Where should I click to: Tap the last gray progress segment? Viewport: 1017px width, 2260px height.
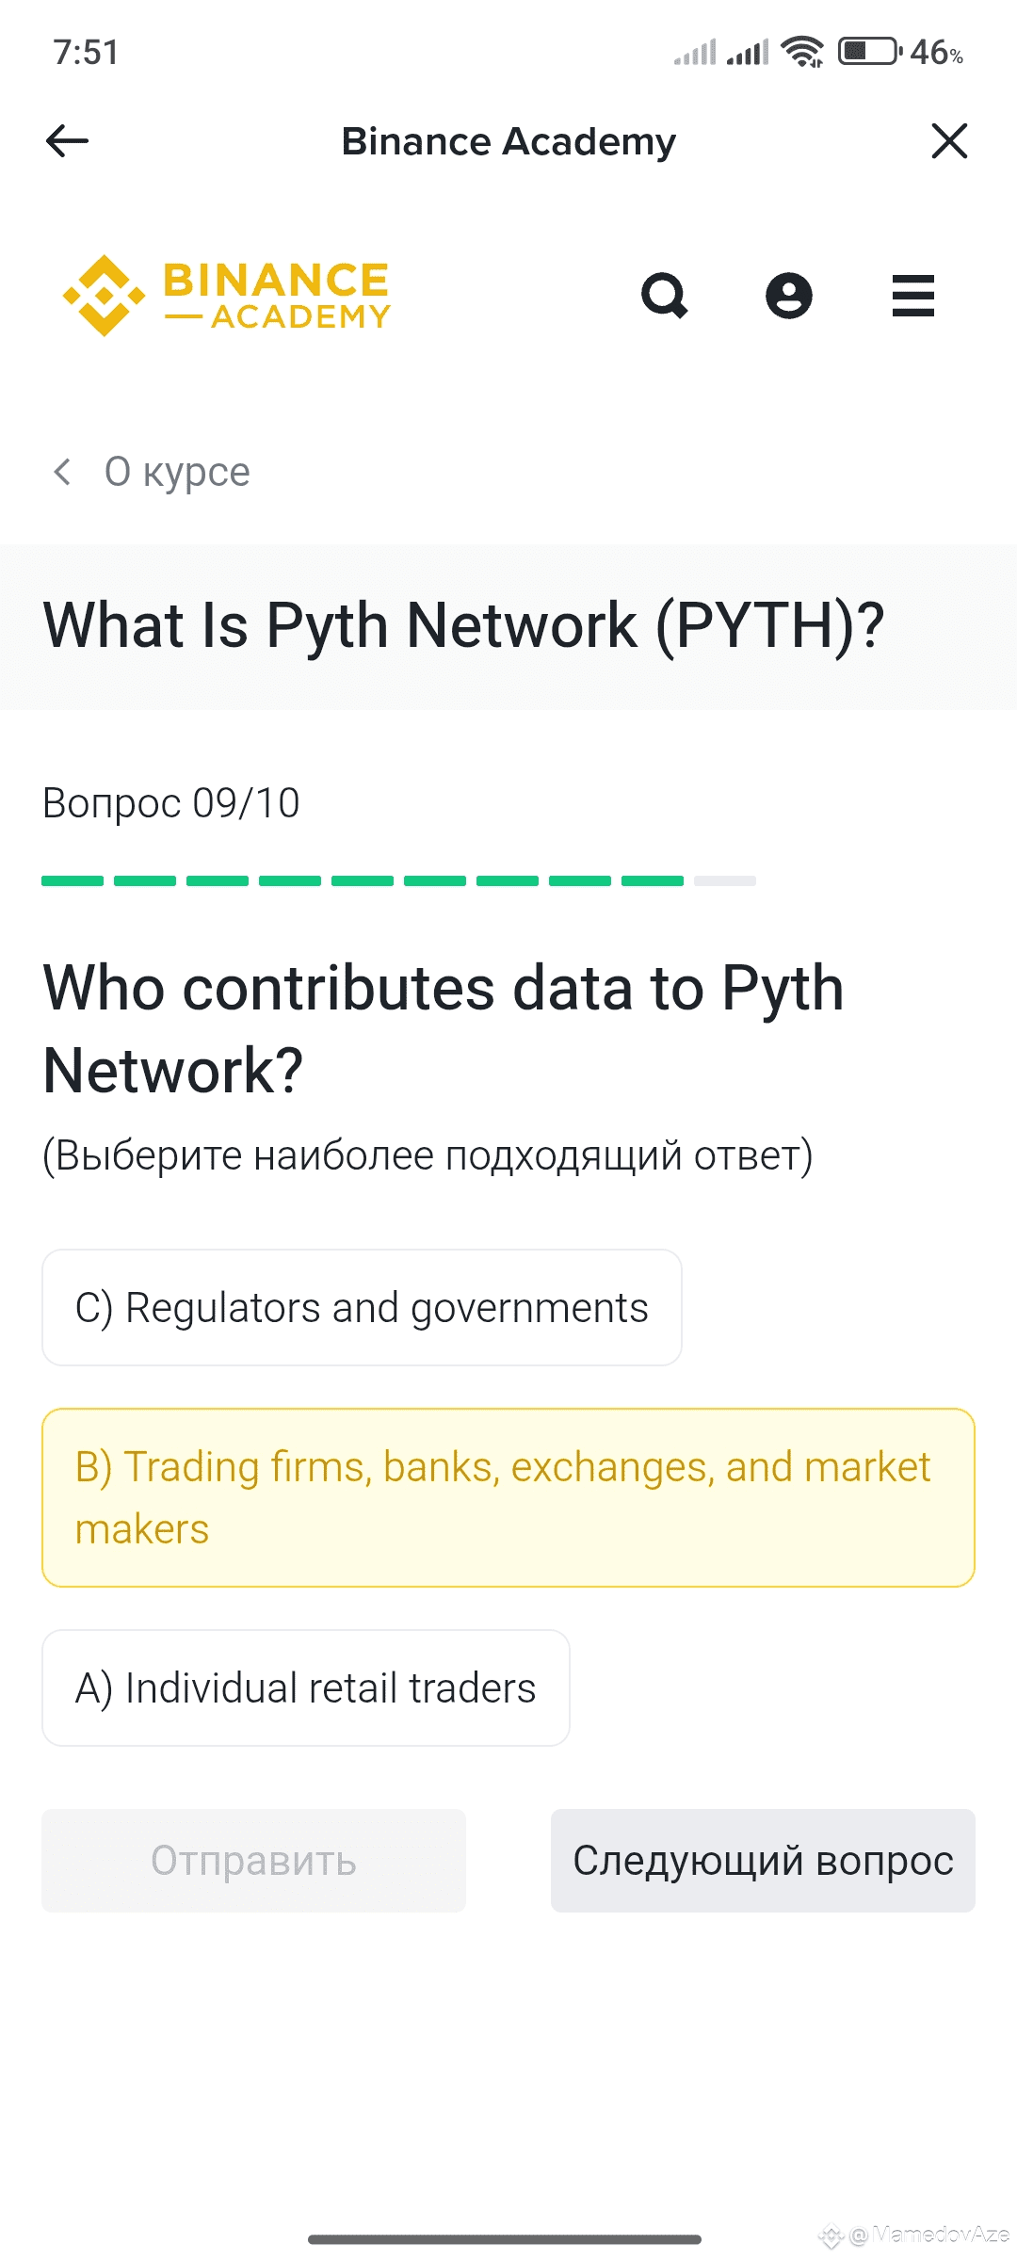(725, 881)
